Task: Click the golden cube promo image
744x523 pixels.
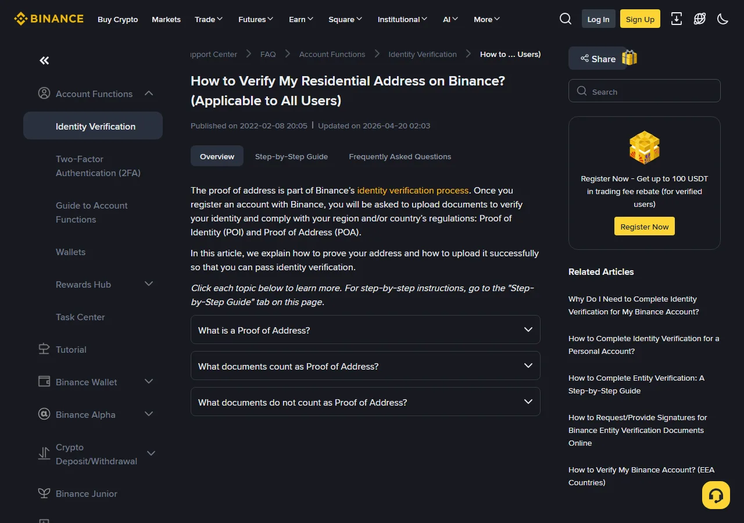Action: [x=645, y=148]
